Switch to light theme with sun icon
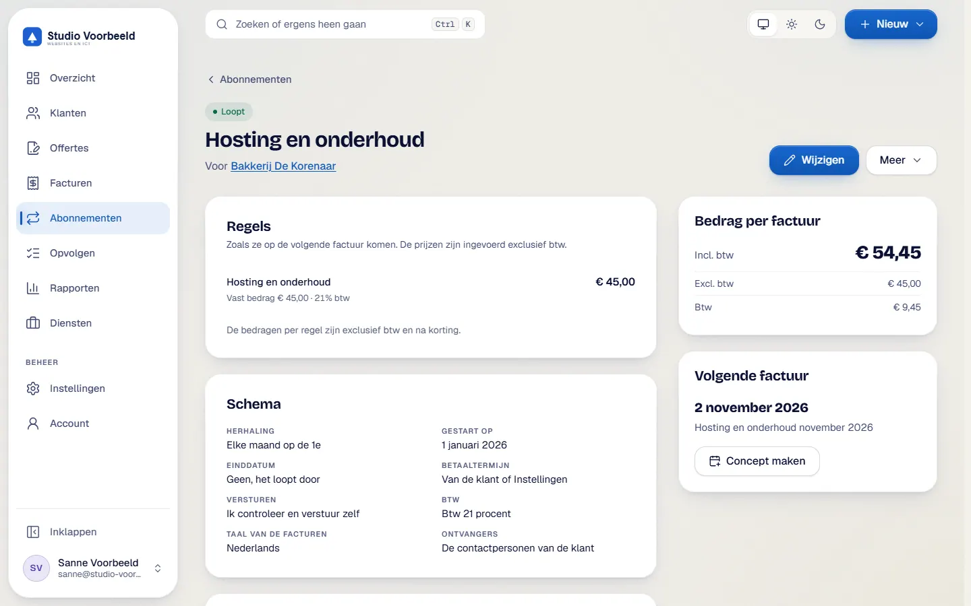Viewport: 971px width, 606px height. [792, 24]
